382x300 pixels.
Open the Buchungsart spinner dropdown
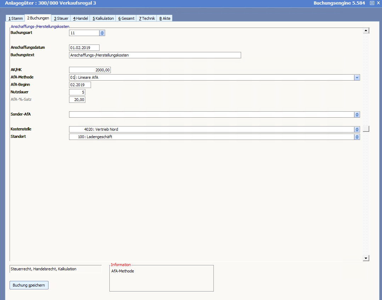click(102, 33)
